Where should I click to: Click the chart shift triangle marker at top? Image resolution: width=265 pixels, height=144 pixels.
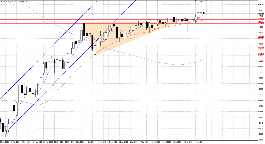pos(206,1)
